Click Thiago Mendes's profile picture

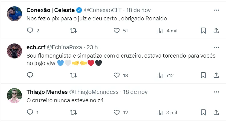pyautogui.click(x=14, y=96)
